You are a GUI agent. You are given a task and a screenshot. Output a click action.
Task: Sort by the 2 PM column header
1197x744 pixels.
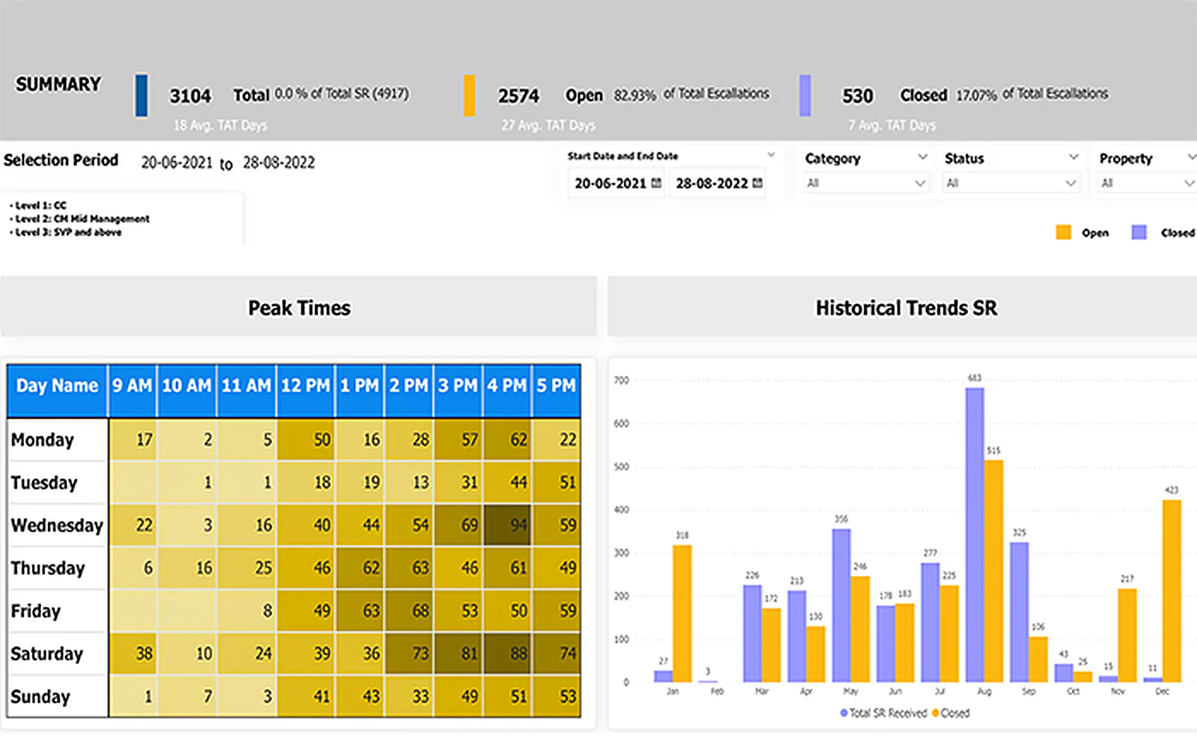pyautogui.click(x=408, y=391)
